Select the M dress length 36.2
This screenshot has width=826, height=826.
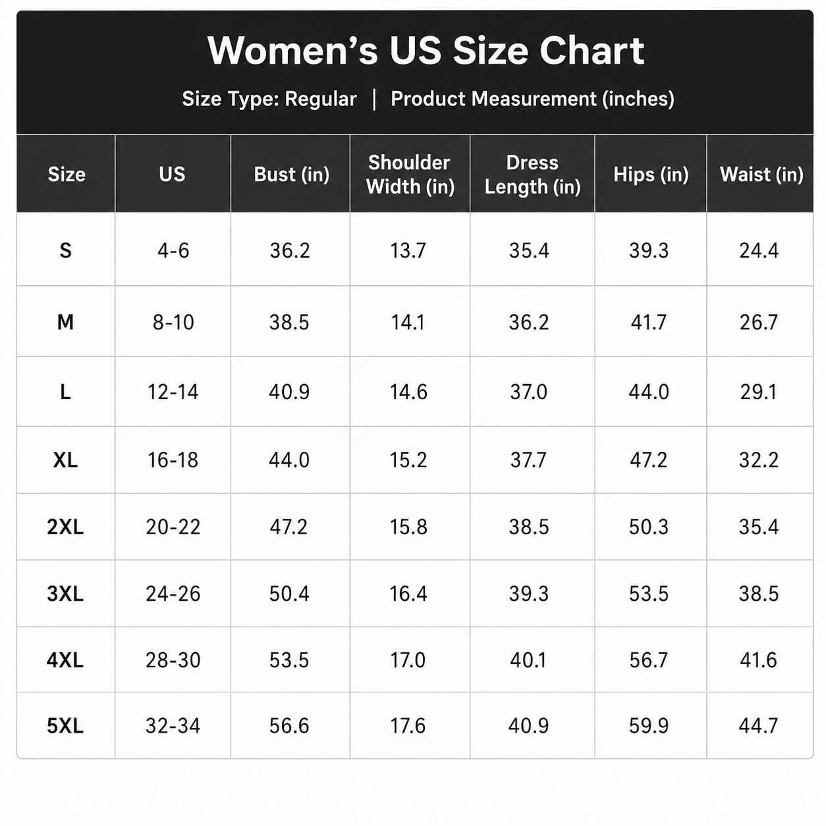pos(529,322)
